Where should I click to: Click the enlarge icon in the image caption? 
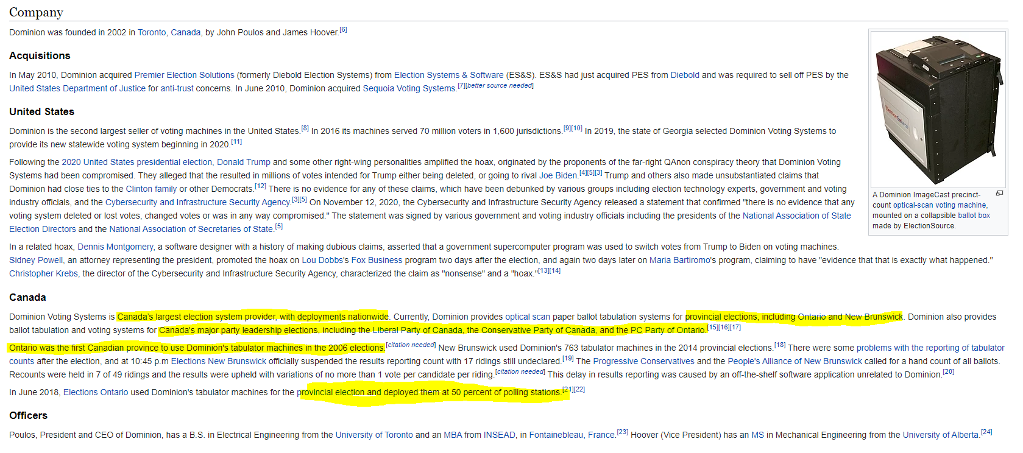pyautogui.click(x=999, y=194)
